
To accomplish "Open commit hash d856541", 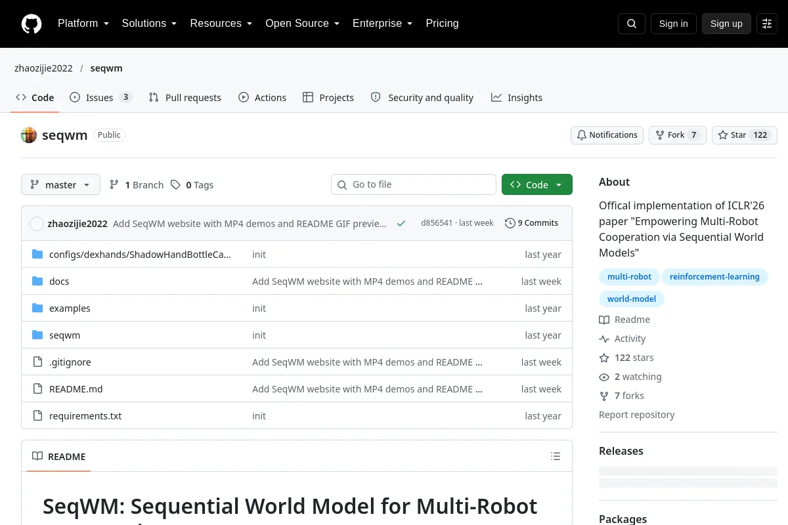I will click(437, 223).
